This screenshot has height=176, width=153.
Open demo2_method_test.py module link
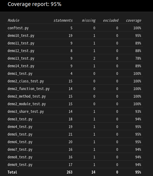pyautogui.click(x=27, y=97)
